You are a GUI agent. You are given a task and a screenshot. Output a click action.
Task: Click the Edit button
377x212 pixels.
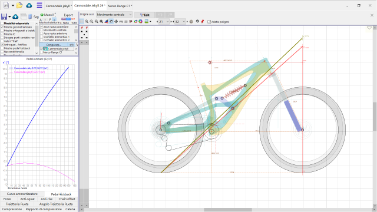(x=144, y=15)
